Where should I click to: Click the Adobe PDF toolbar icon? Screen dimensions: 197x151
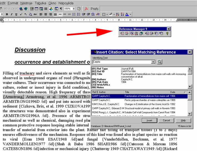point(86,9)
